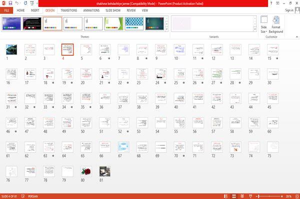Switch to the TRANSITIONS tab
Viewport: 300px width, 199px height.
click(69, 10)
